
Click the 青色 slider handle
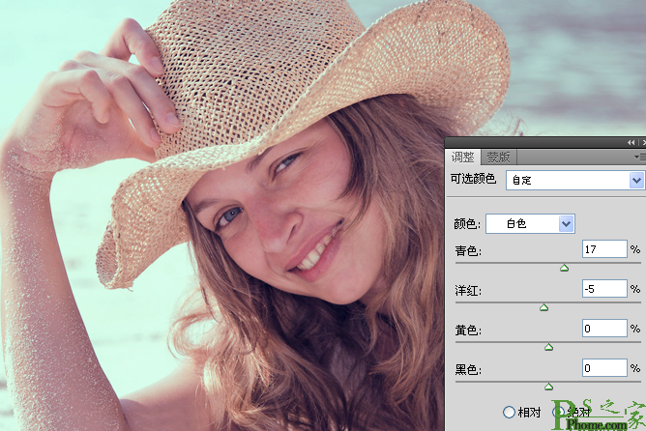(x=565, y=268)
